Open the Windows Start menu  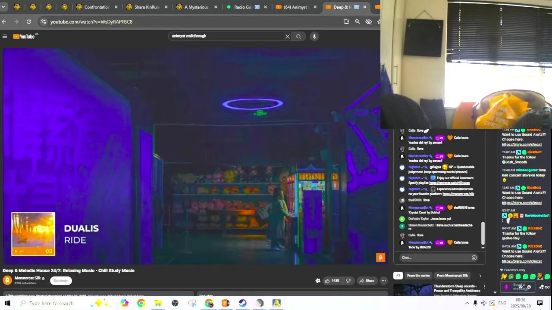(x=7, y=303)
